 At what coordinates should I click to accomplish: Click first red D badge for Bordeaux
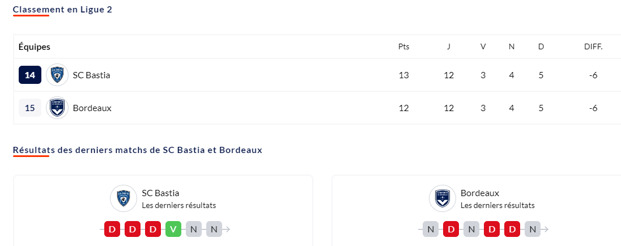pos(451,229)
